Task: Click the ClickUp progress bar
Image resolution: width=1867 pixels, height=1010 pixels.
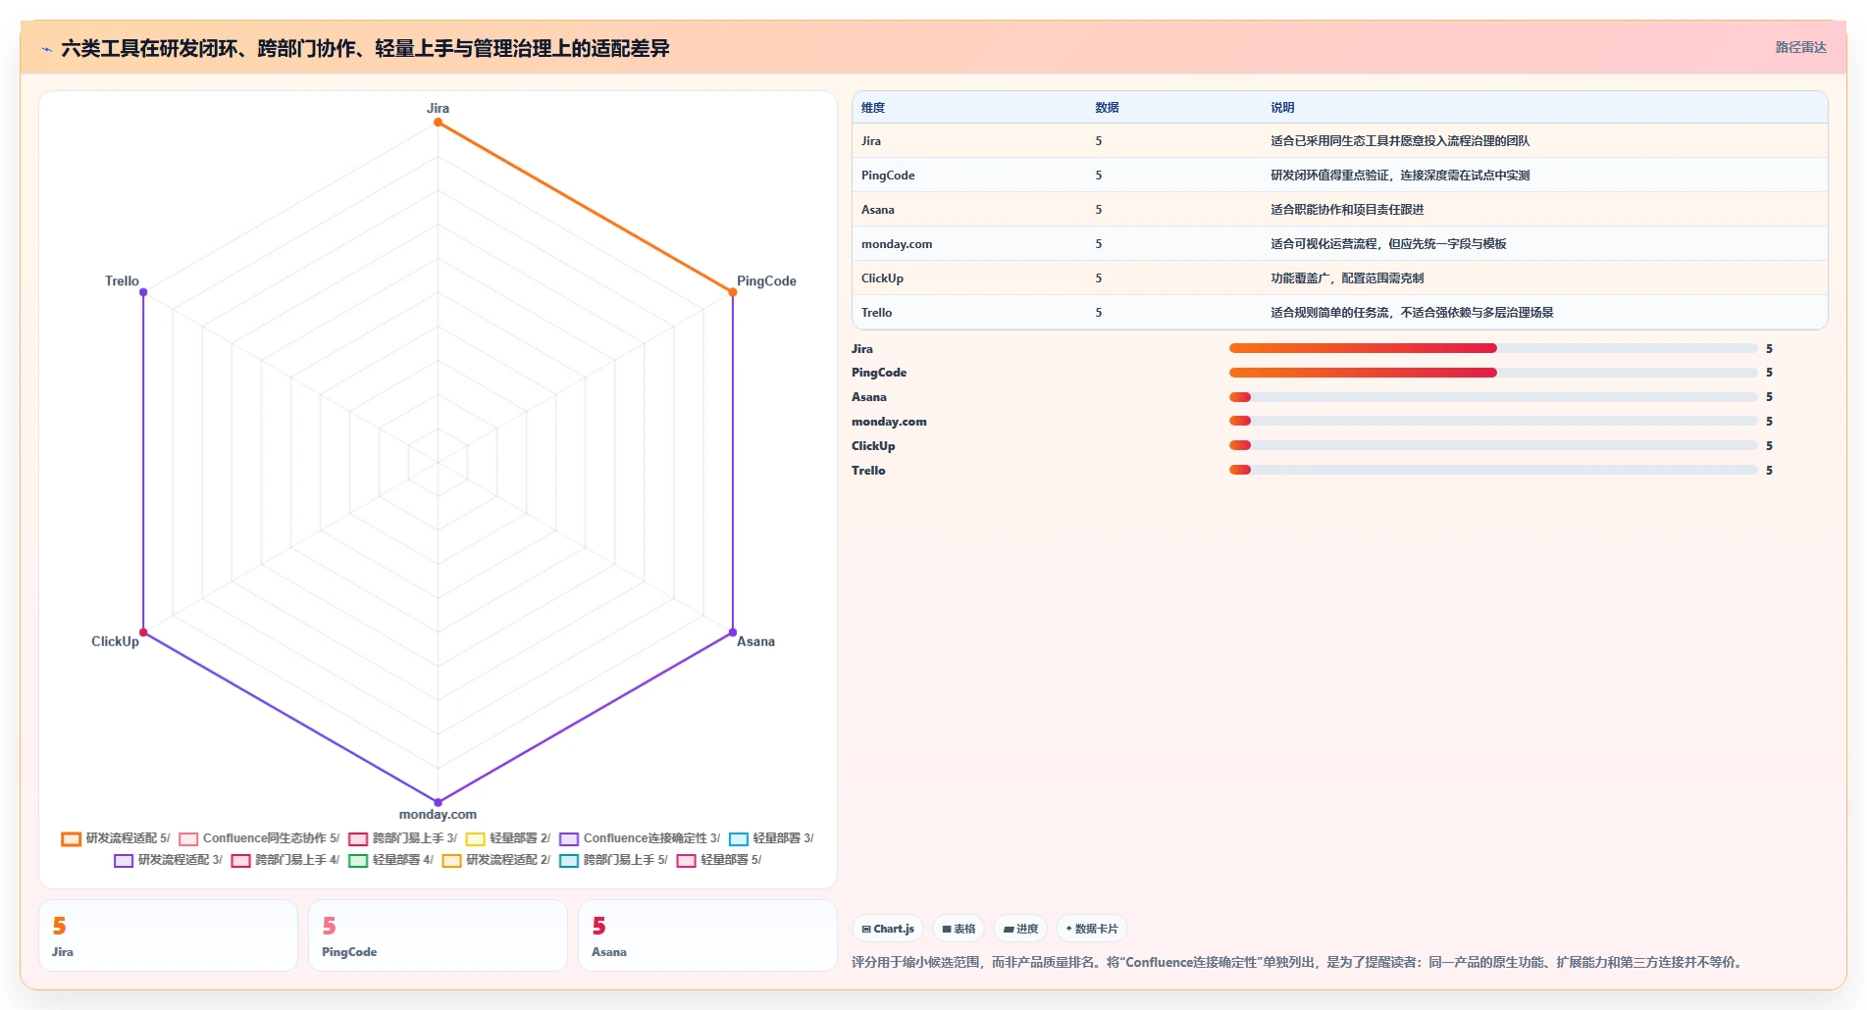Action: [1493, 445]
